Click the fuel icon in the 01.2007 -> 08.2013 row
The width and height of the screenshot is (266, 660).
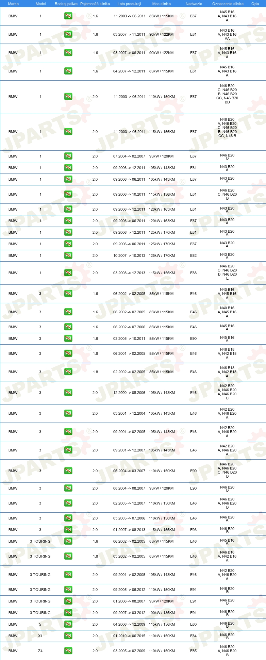pyautogui.click(x=68, y=530)
